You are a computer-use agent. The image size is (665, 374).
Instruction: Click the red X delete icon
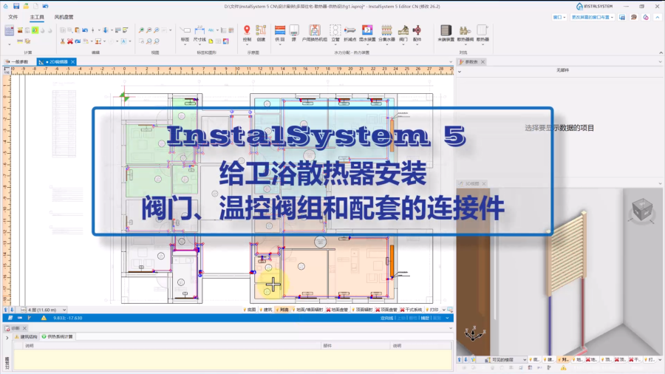70,41
